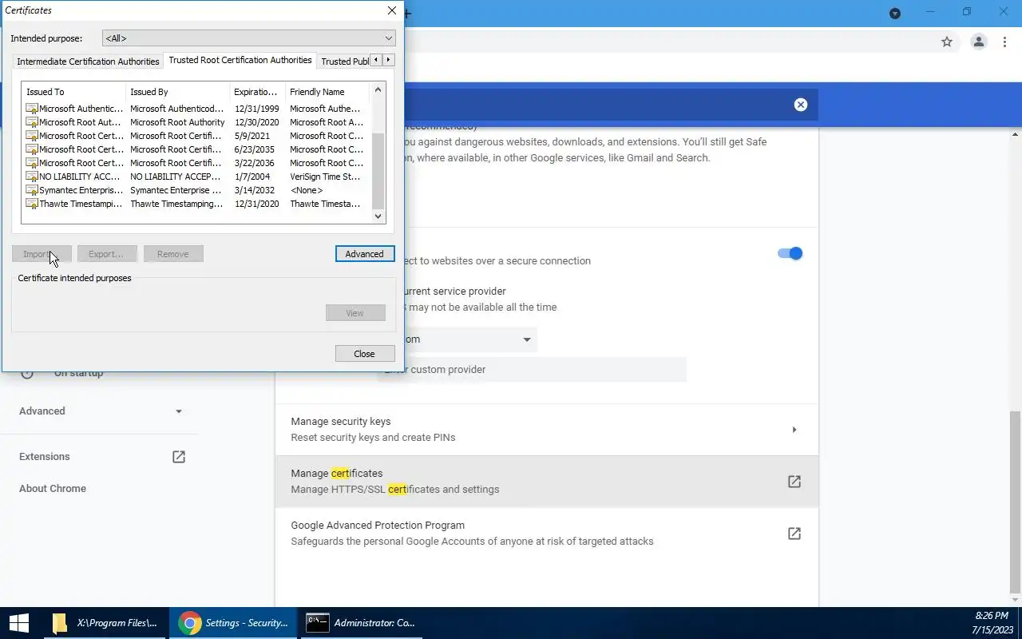
Task: Switch to the File Explorer taskbar item
Action: pyautogui.click(x=104, y=623)
